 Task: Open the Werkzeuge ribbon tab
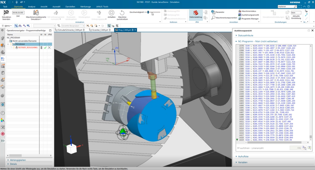tap(85, 7)
